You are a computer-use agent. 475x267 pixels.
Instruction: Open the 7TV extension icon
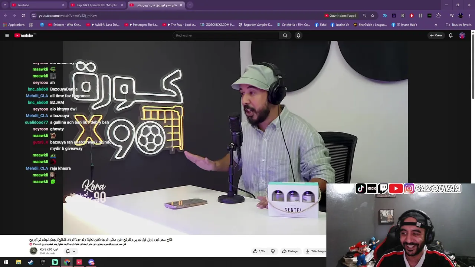(385, 16)
